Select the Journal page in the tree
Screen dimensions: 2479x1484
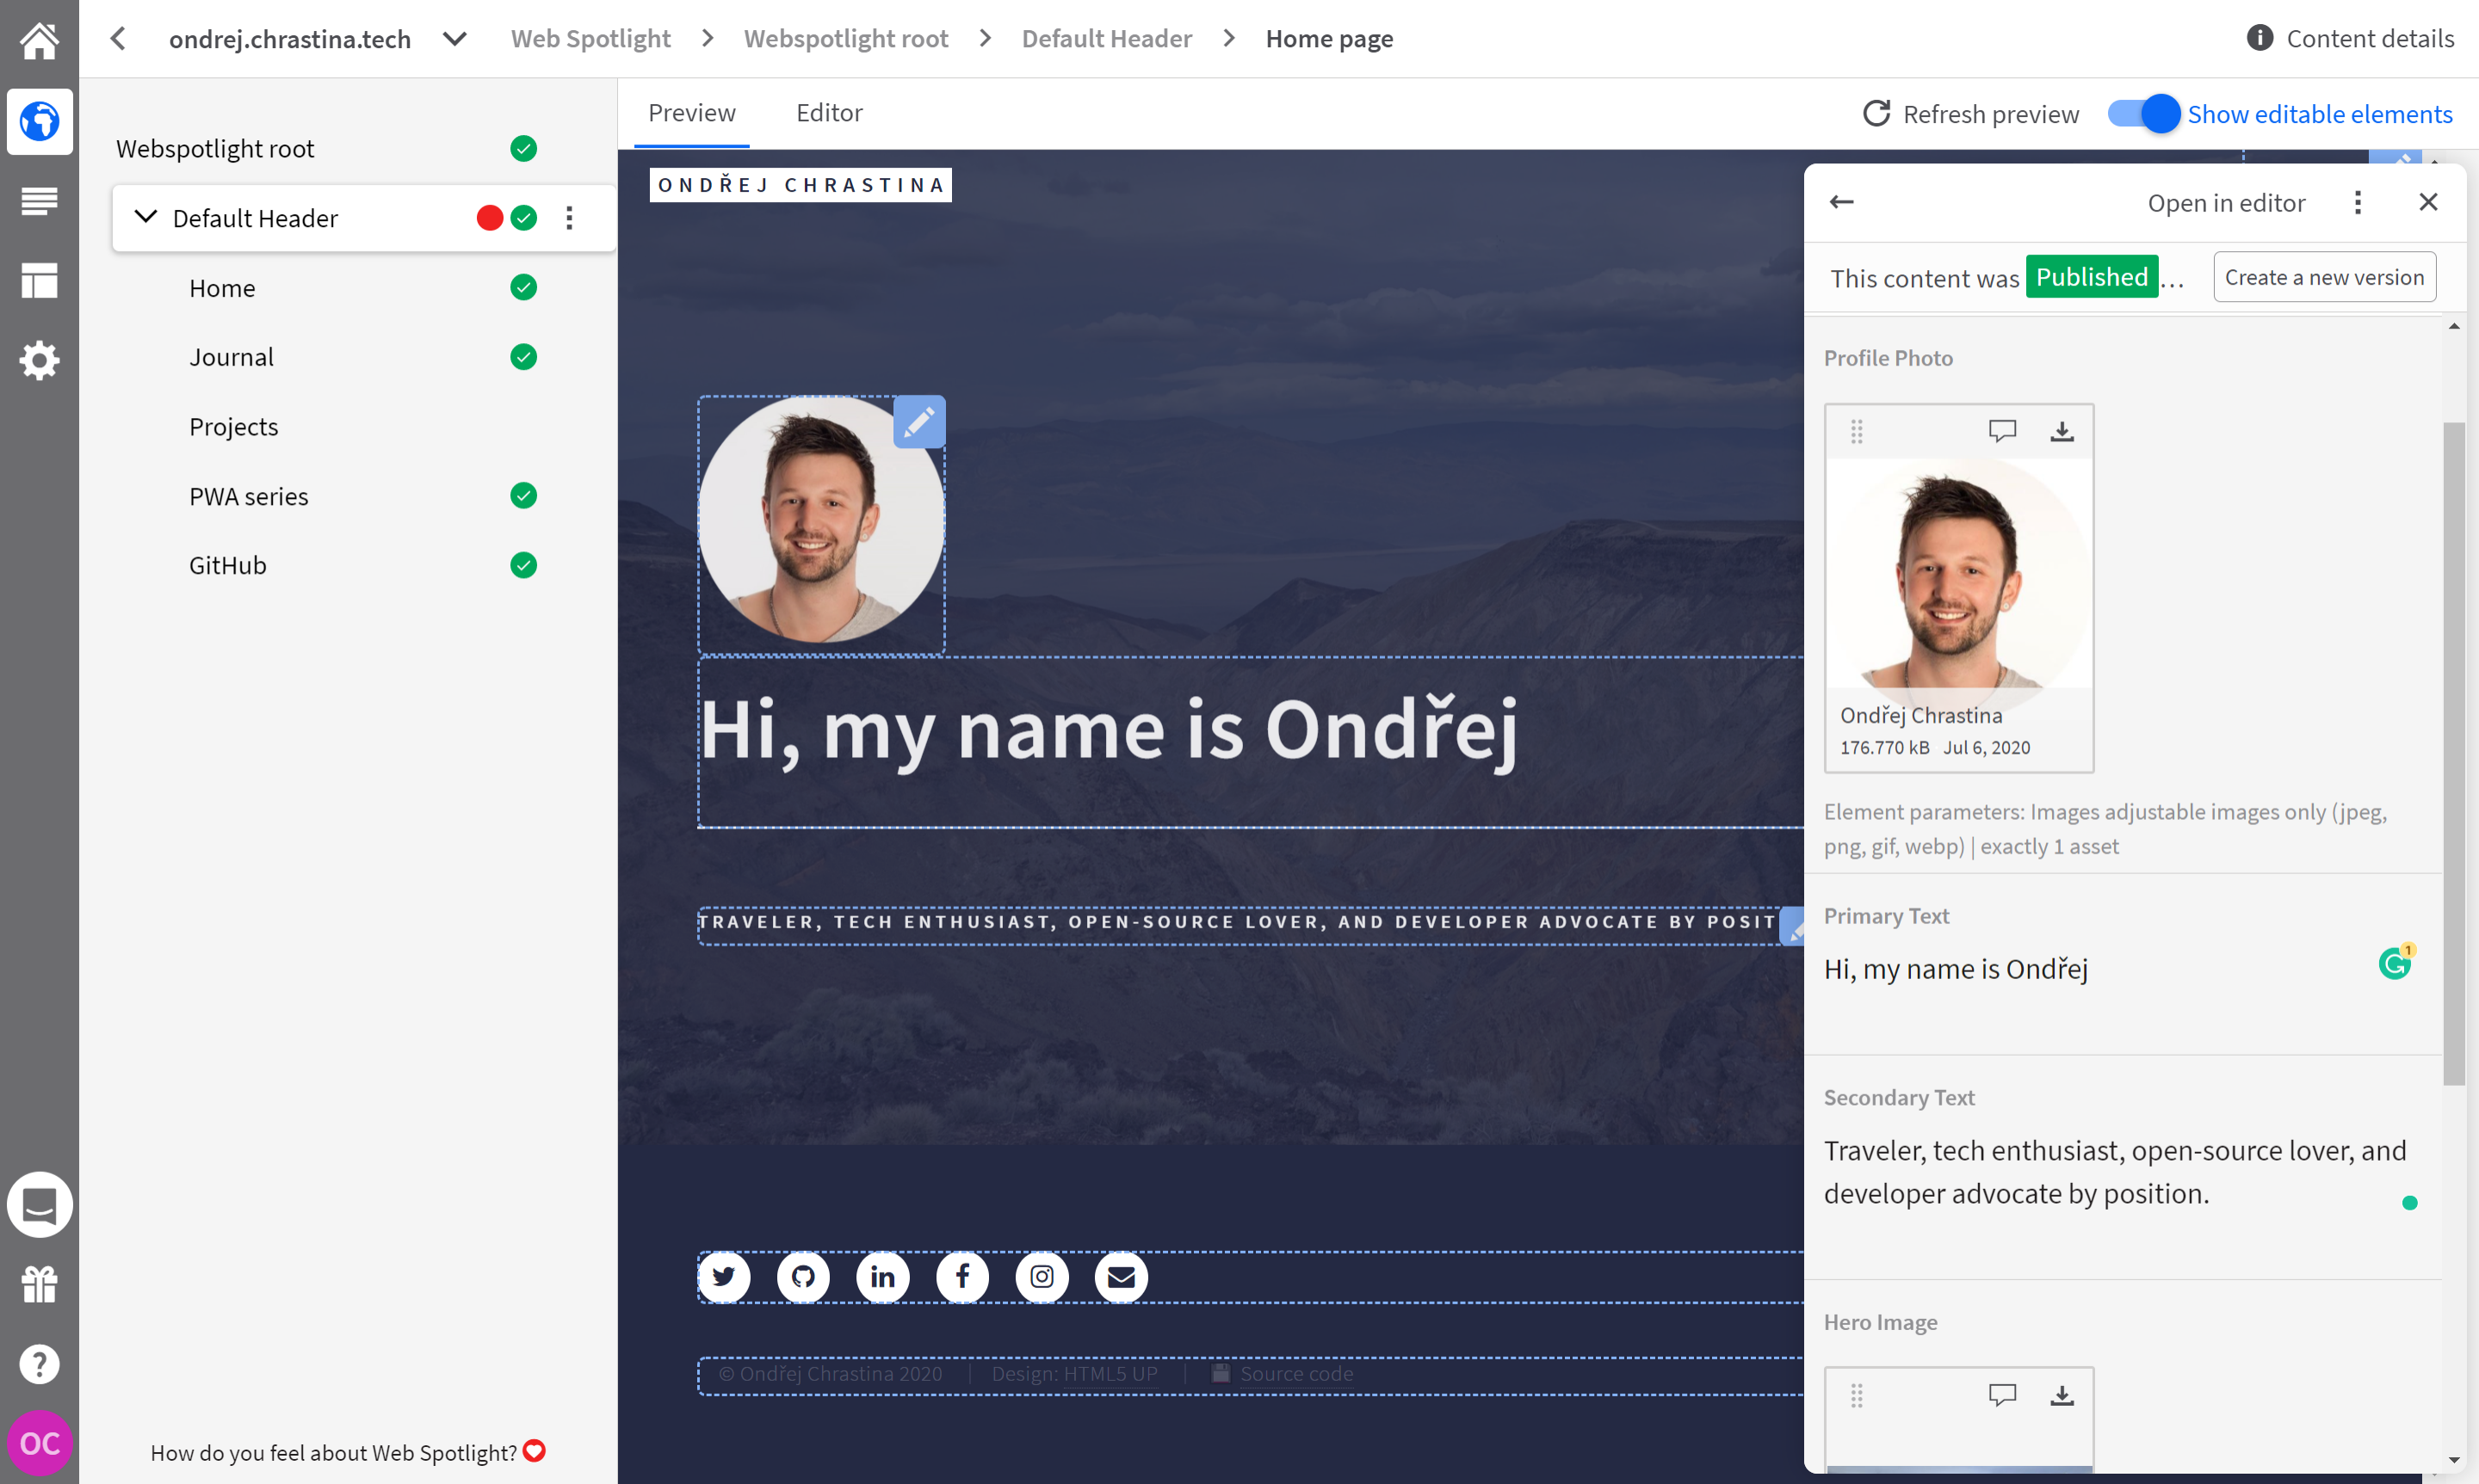coord(231,357)
